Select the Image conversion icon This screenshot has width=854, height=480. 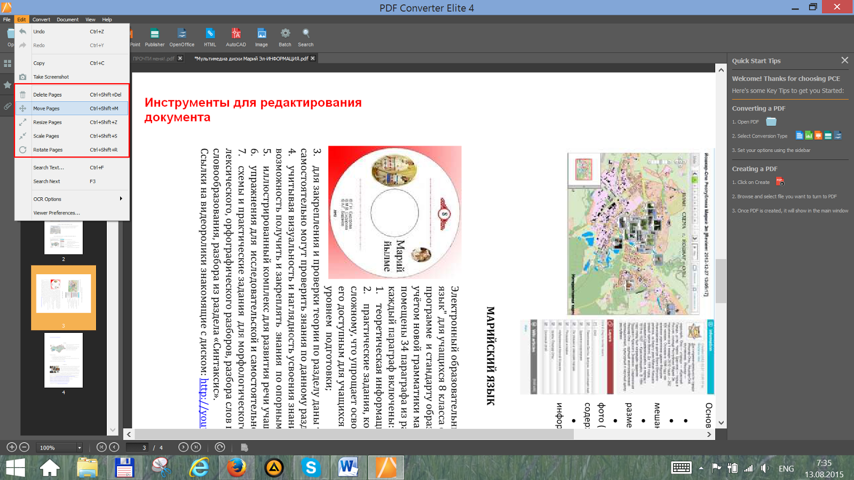coord(262,37)
